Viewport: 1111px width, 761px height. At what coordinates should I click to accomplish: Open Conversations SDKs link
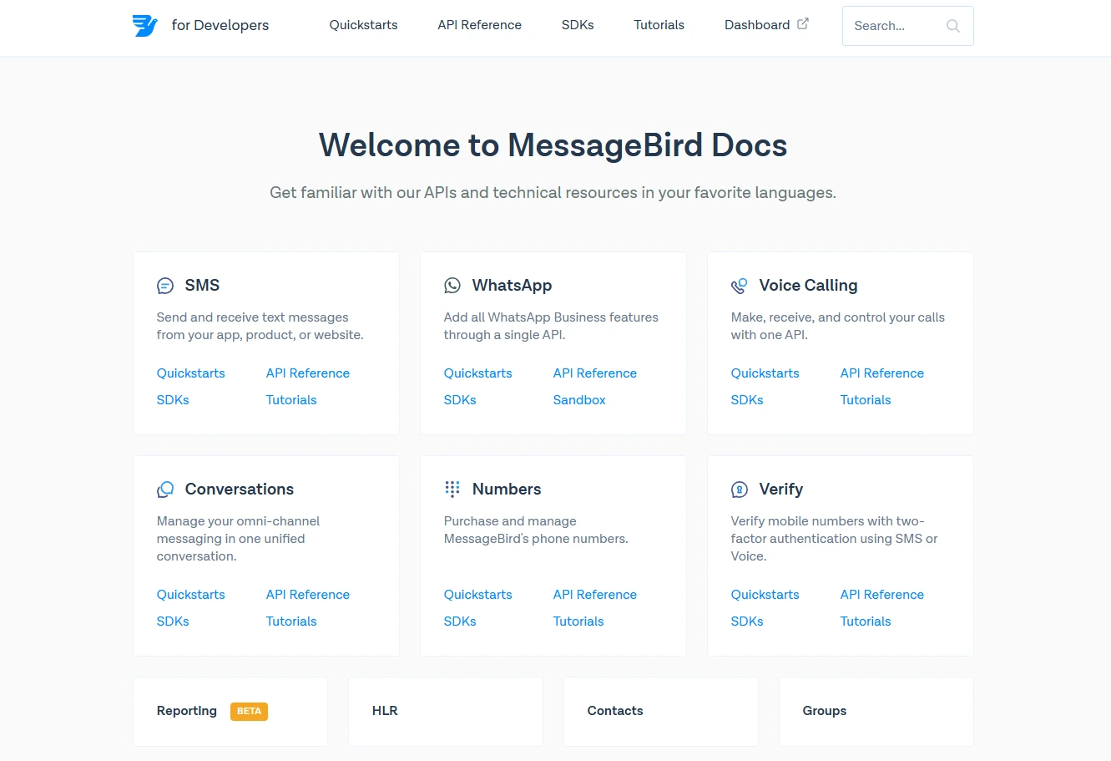tap(173, 621)
